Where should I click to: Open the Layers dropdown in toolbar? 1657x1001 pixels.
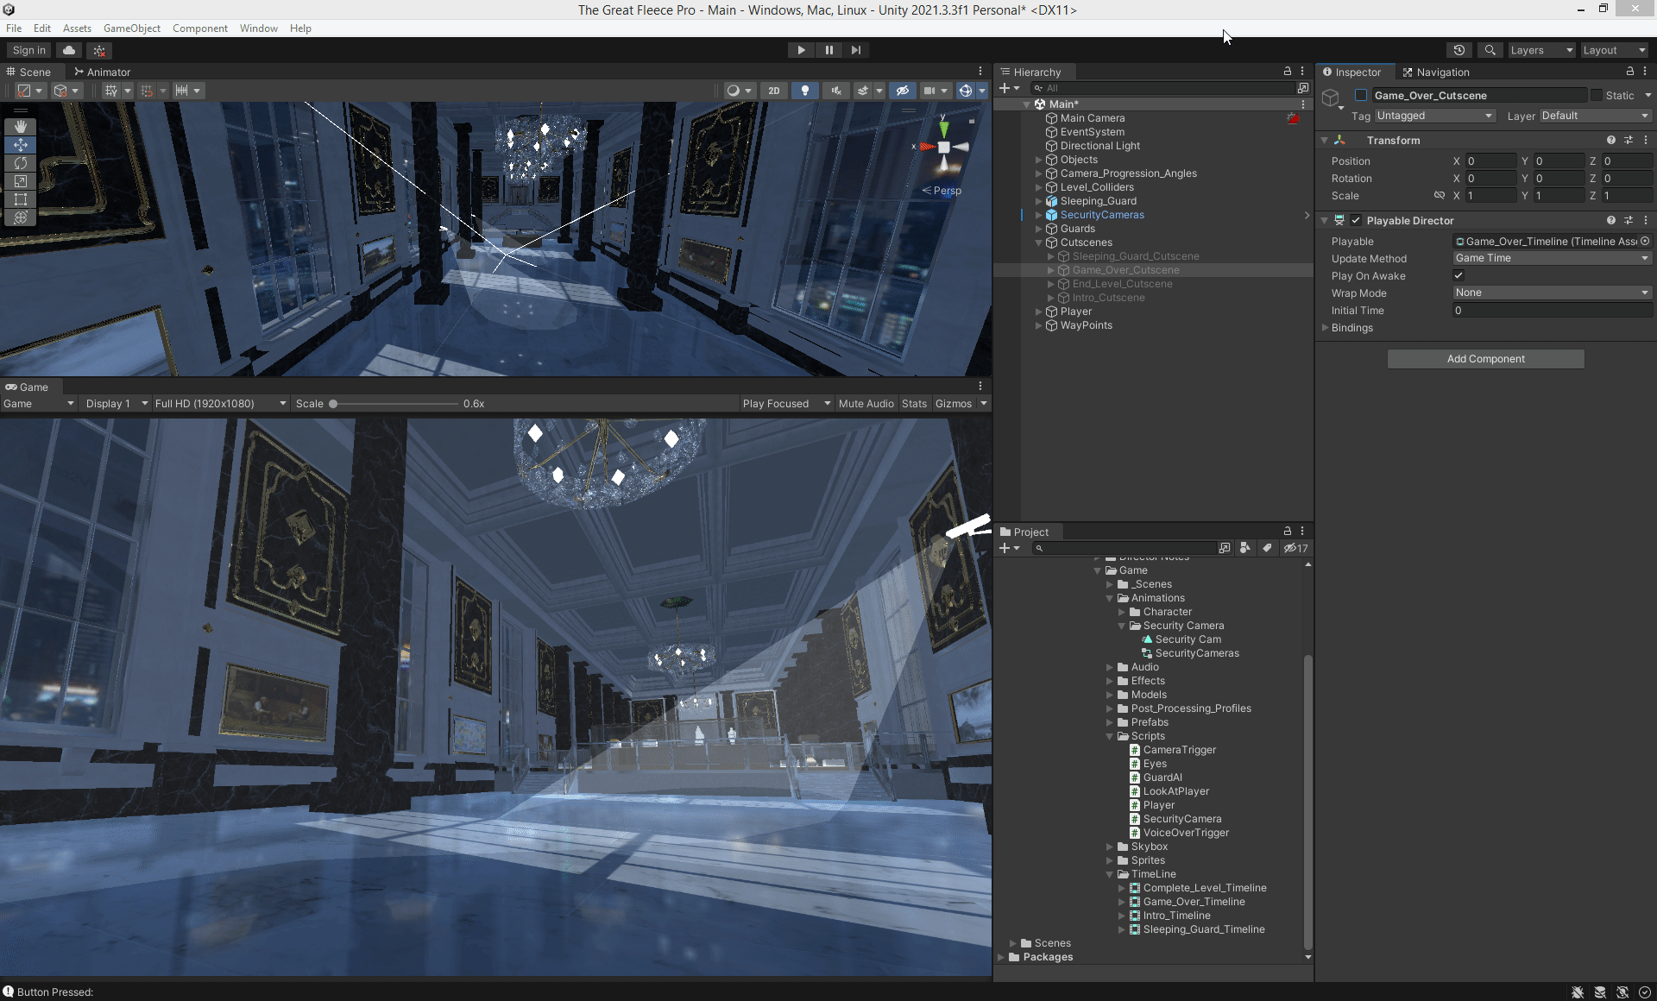[1541, 50]
